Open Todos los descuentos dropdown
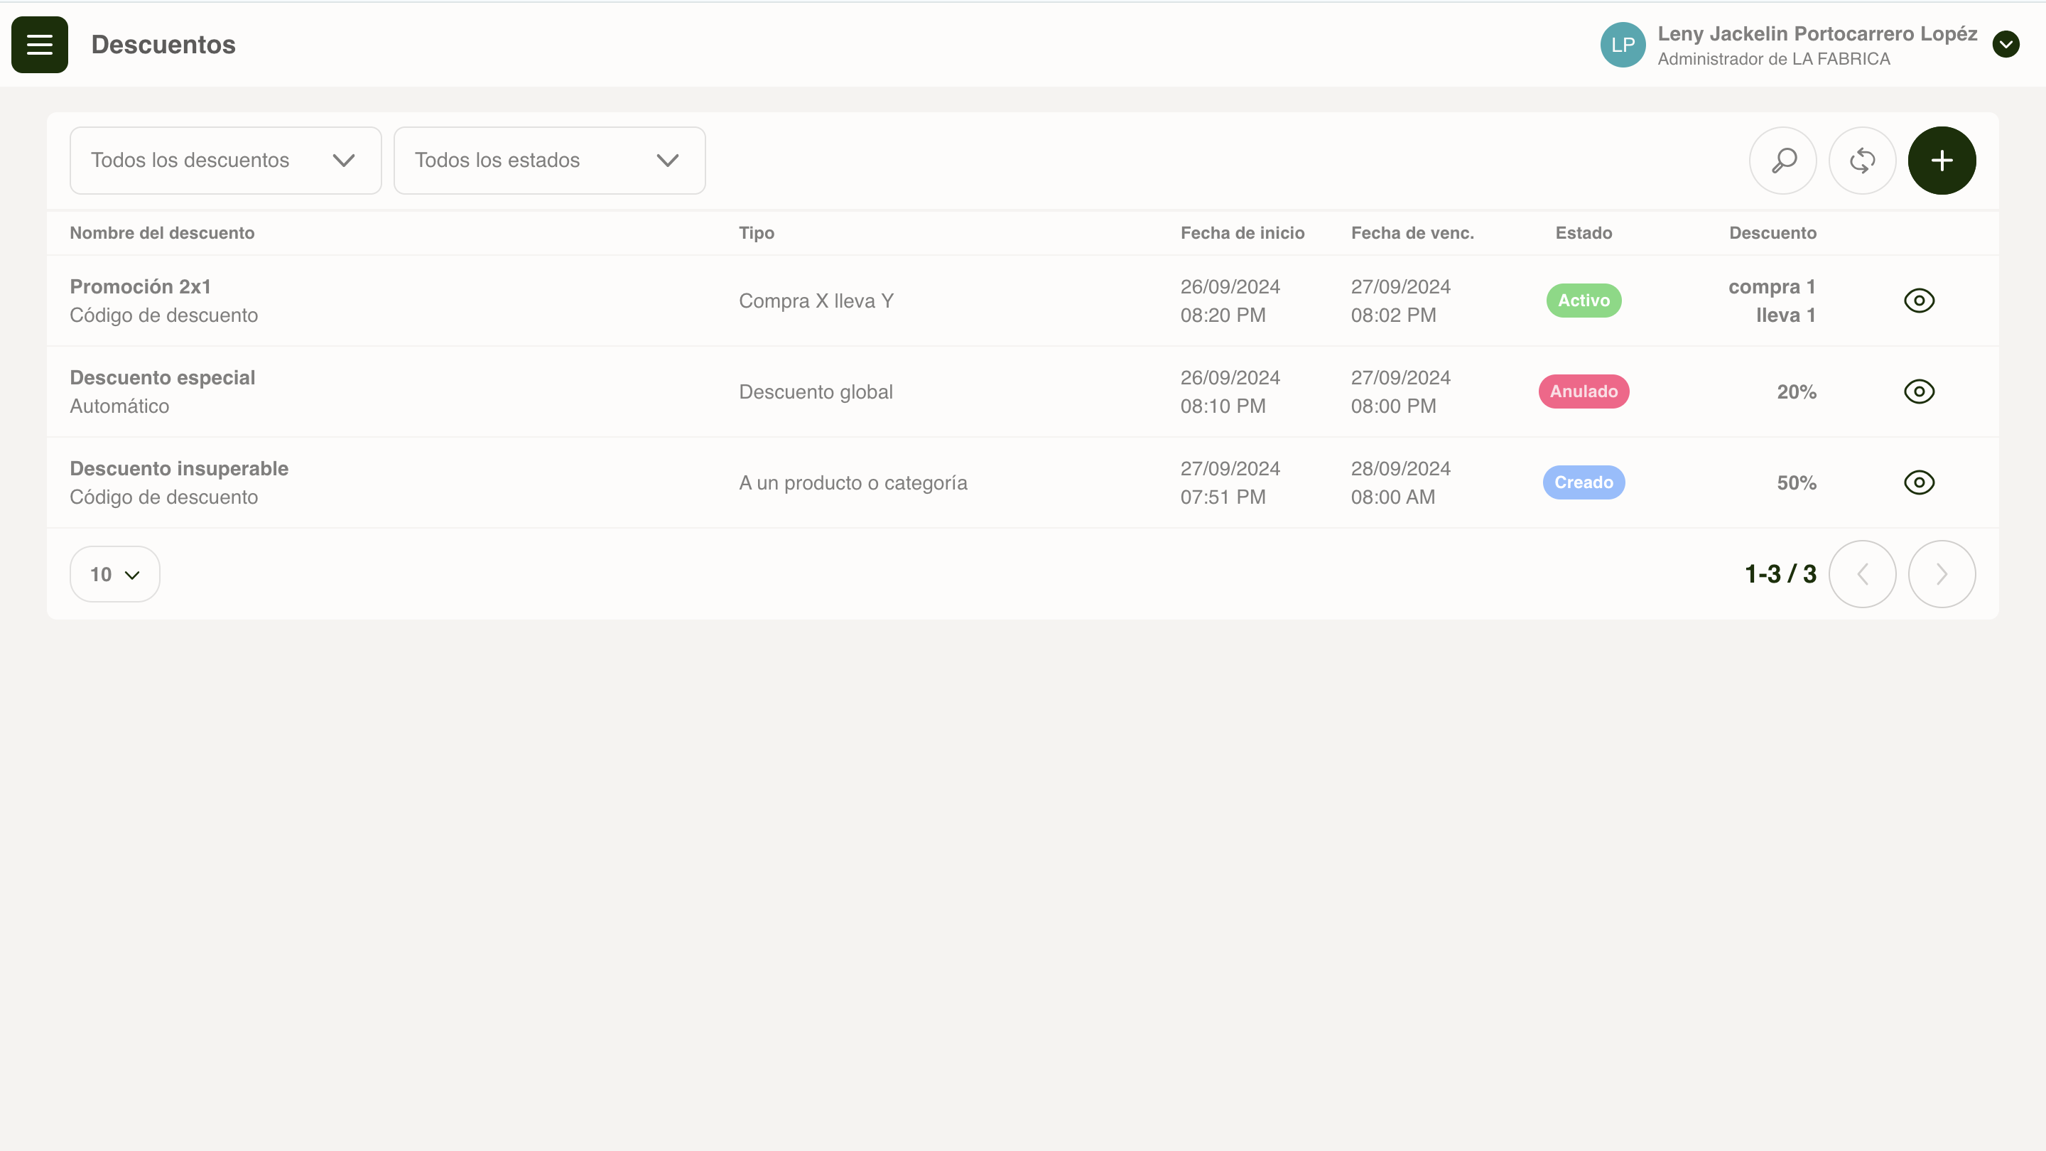The height and width of the screenshot is (1151, 2046). [x=226, y=161]
